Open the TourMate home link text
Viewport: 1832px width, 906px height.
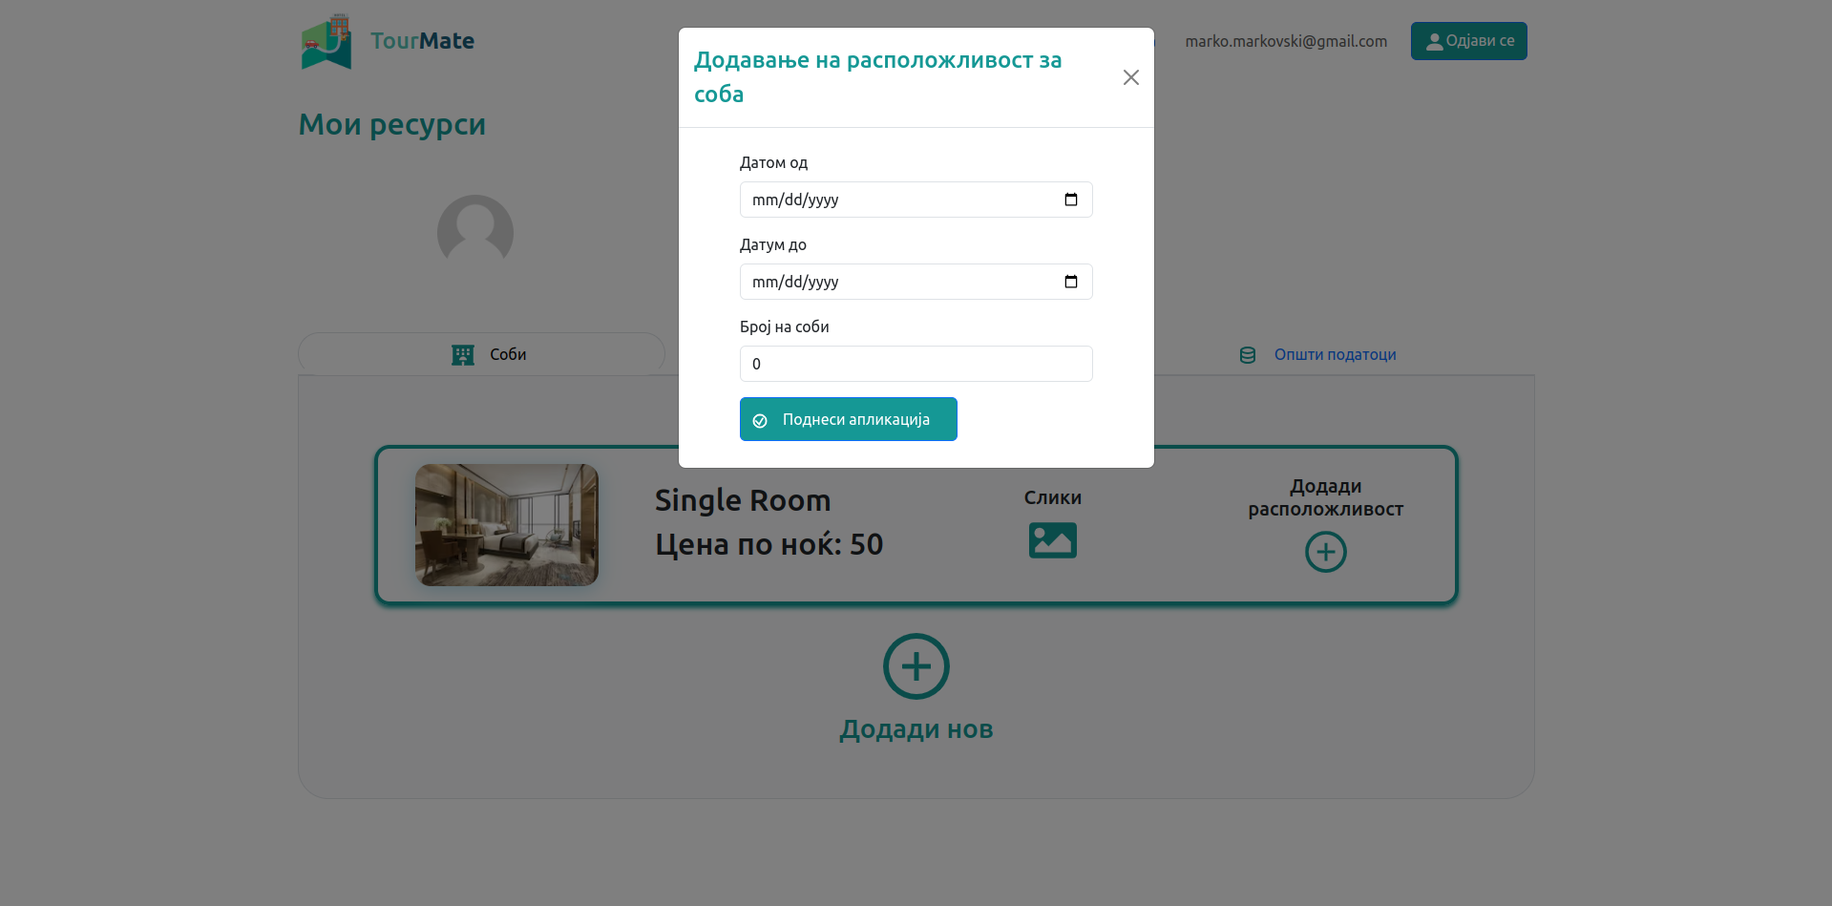point(422,41)
